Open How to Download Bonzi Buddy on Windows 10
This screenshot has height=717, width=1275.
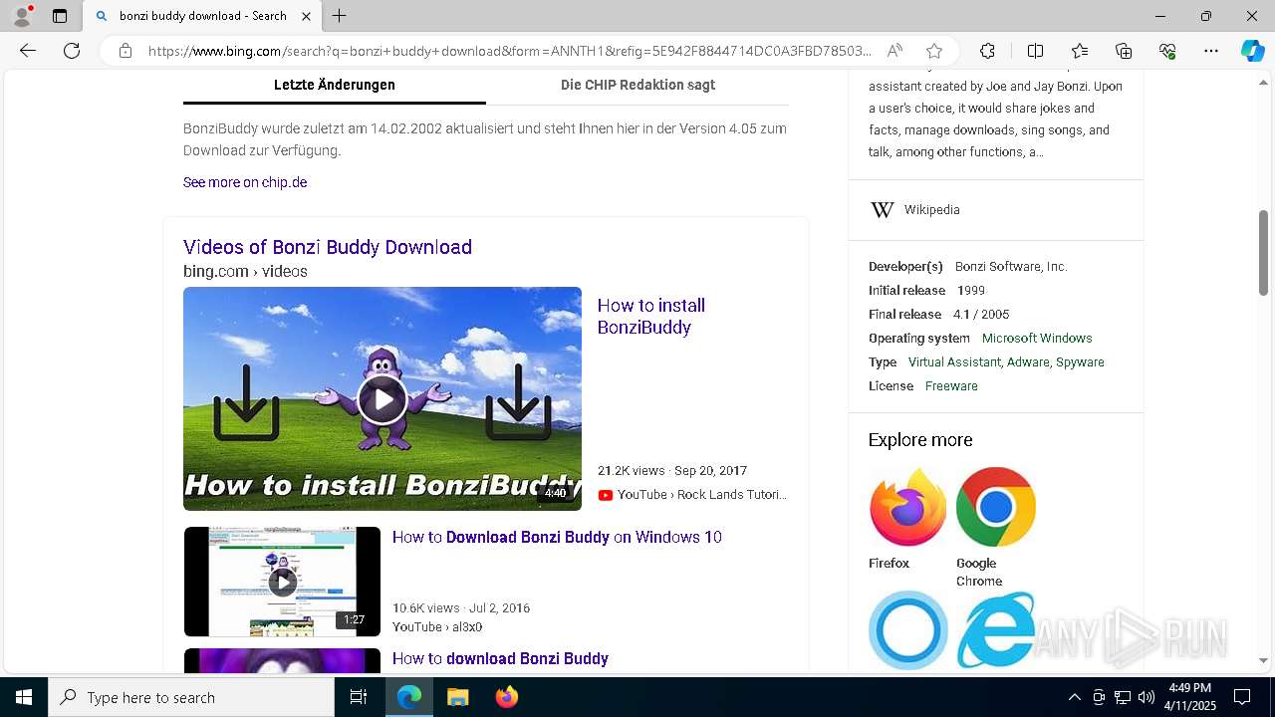[557, 537]
